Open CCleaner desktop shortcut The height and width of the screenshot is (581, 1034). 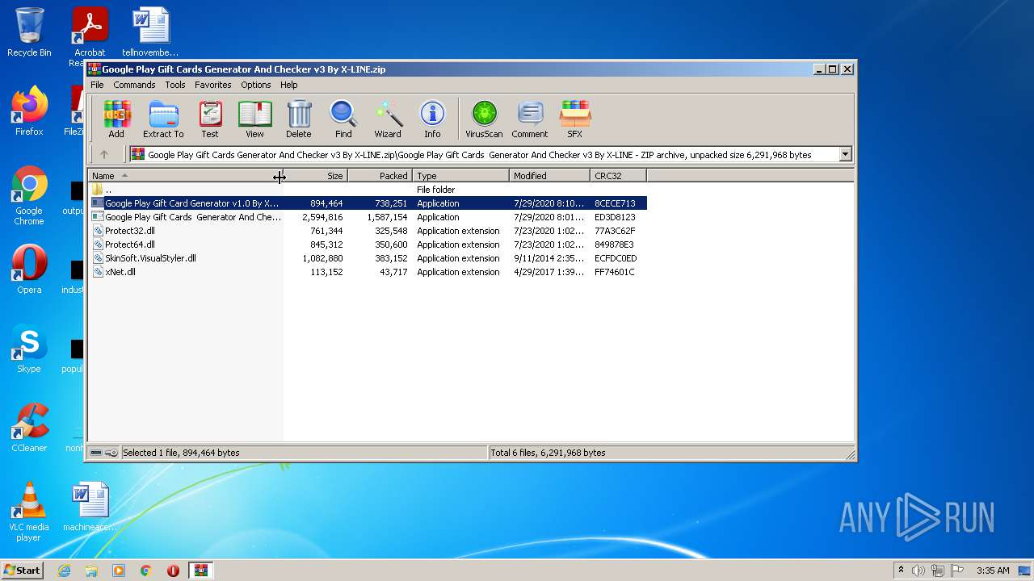pyautogui.click(x=29, y=428)
